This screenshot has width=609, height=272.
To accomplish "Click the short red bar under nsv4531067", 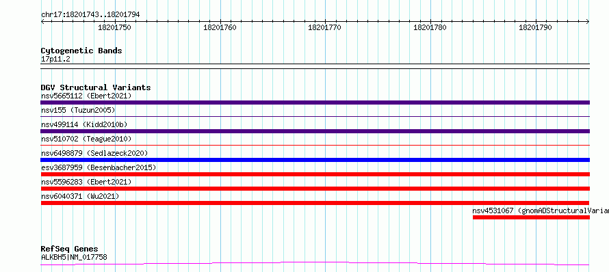I will click(x=531, y=217).
